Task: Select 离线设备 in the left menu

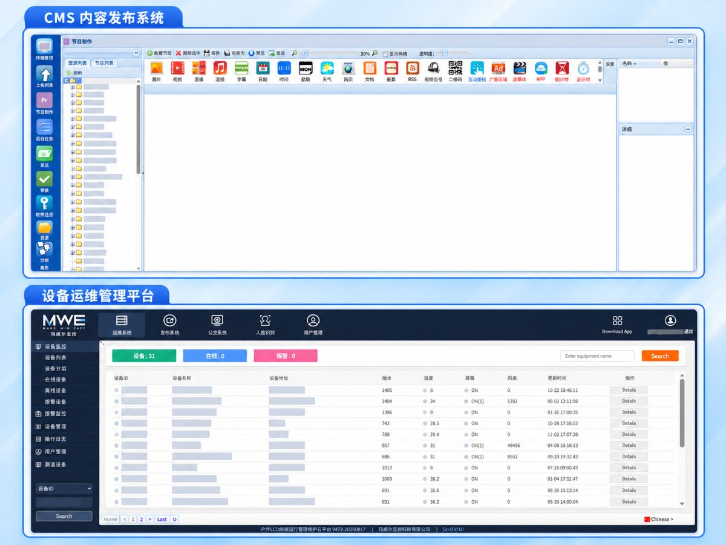Action: (56, 391)
